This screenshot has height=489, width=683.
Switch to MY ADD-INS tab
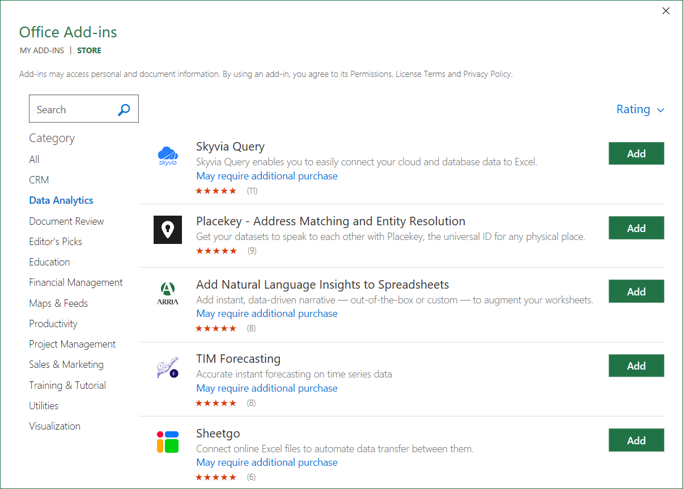click(x=41, y=50)
